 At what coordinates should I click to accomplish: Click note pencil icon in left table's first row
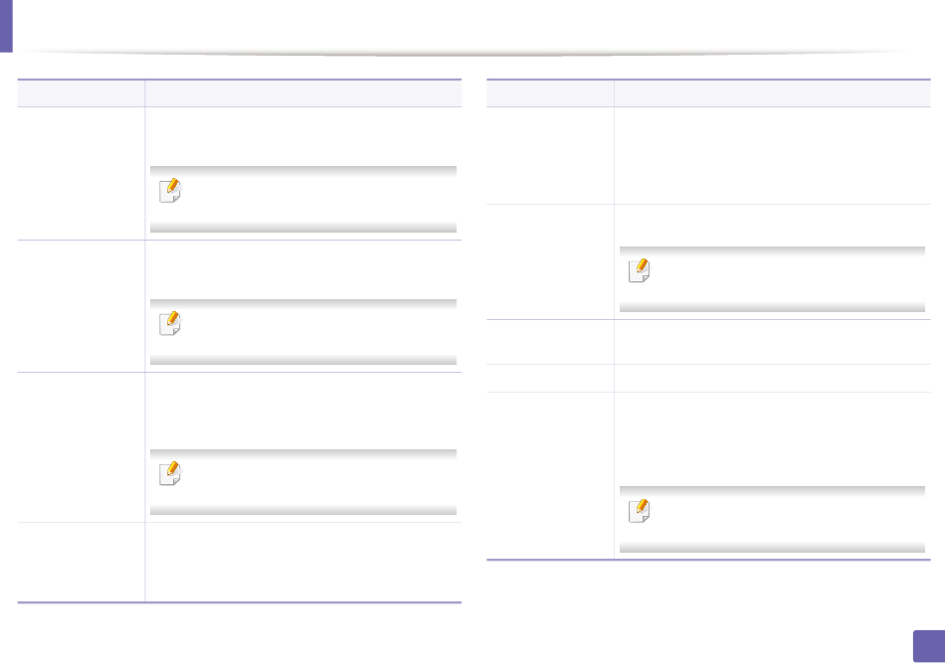pos(170,191)
